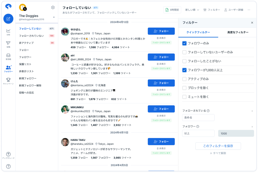Open the compose post pencil button
This screenshot has width=258, height=173.
click(8, 19)
